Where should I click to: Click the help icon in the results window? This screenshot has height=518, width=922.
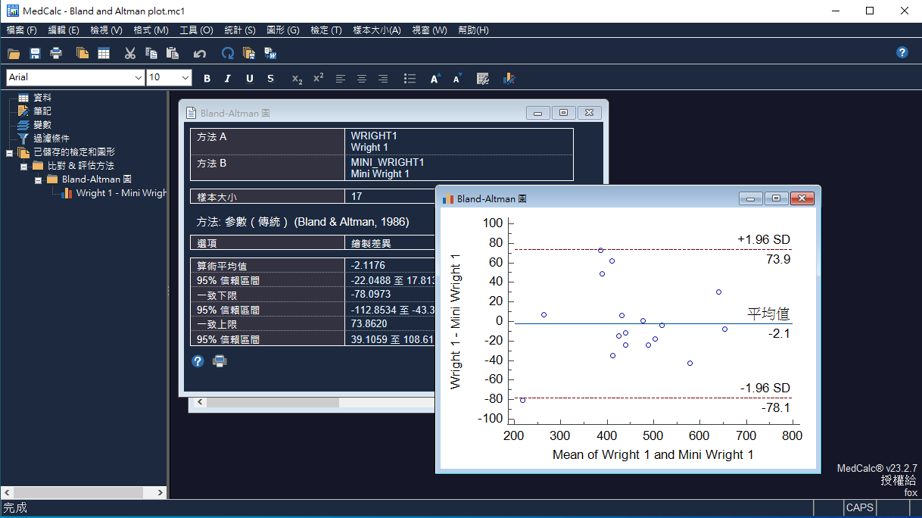tap(198, 361)
